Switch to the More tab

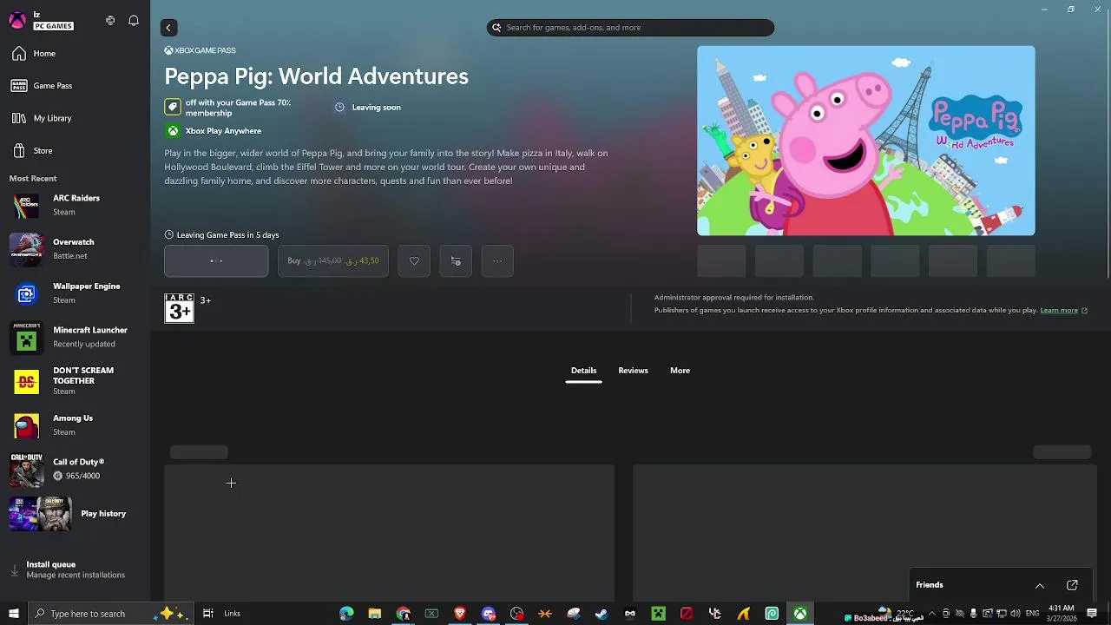coord(680,371)
